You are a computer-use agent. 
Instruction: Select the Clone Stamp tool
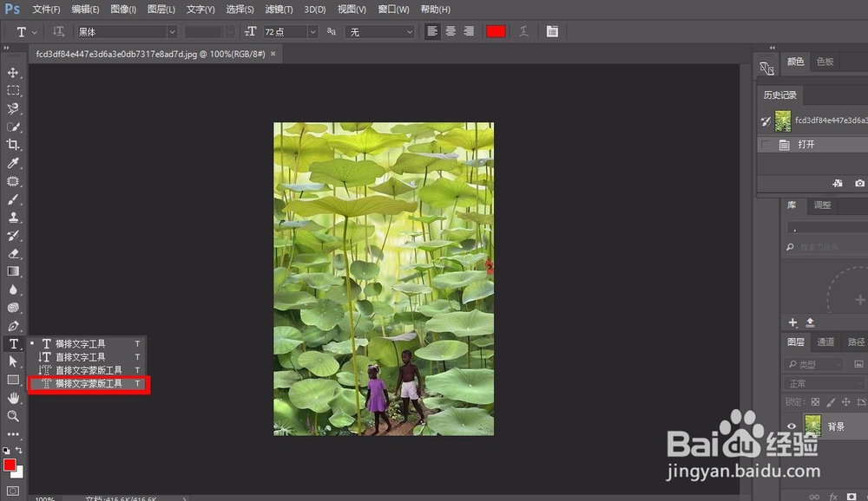[13, 218]
